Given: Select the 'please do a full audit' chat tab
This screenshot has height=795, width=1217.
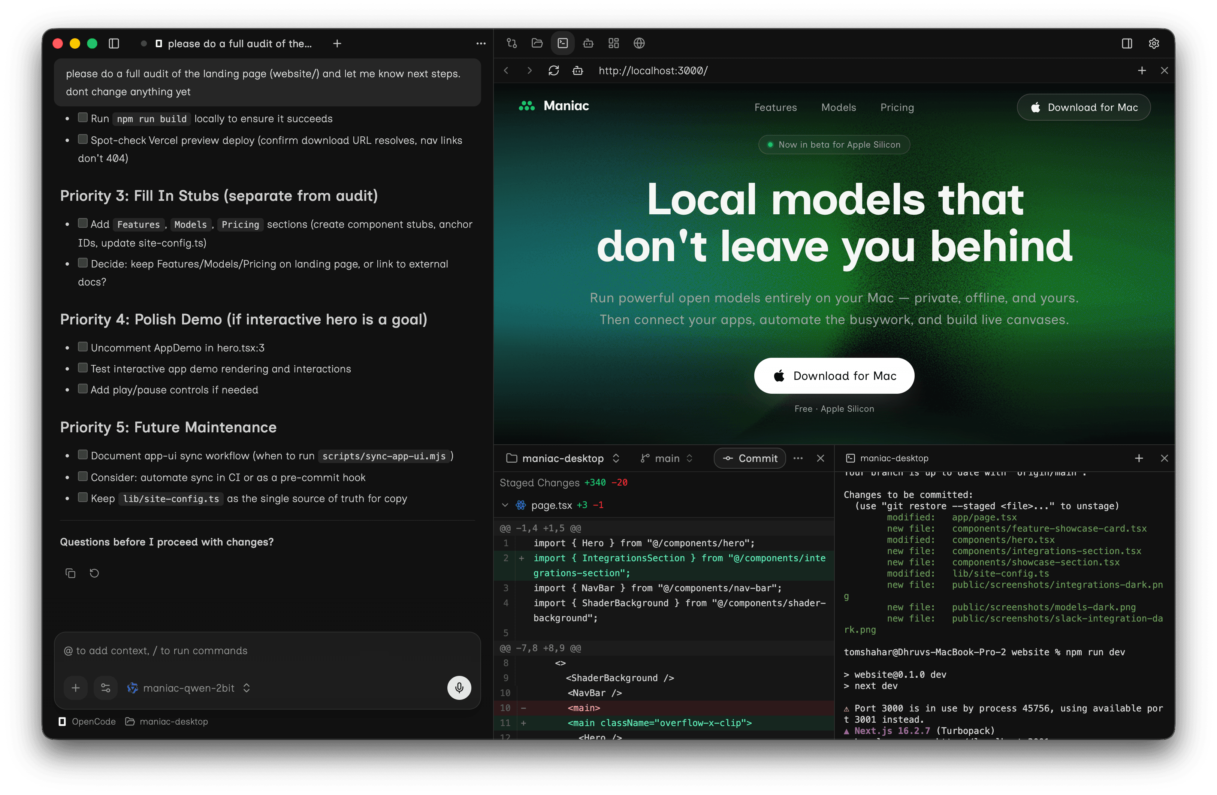Looking at the screenshot, I should pos(234,43).
